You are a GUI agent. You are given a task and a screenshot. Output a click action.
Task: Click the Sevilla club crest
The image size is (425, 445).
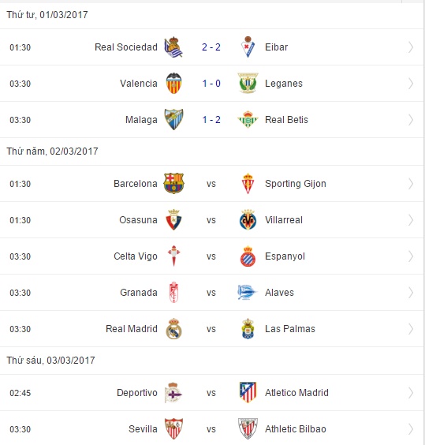point(173,428)
